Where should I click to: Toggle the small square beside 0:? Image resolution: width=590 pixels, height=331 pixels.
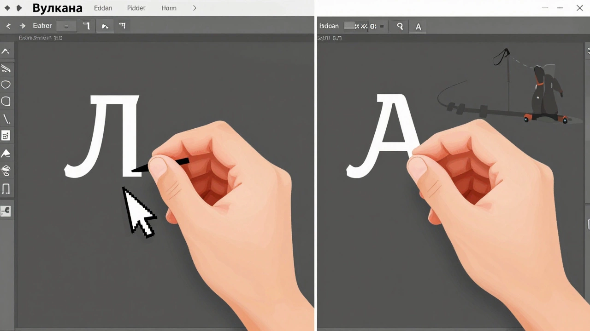(382, 26)
